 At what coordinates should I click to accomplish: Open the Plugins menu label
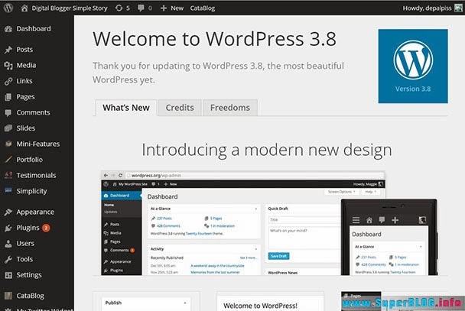click(x=28, y=228)
